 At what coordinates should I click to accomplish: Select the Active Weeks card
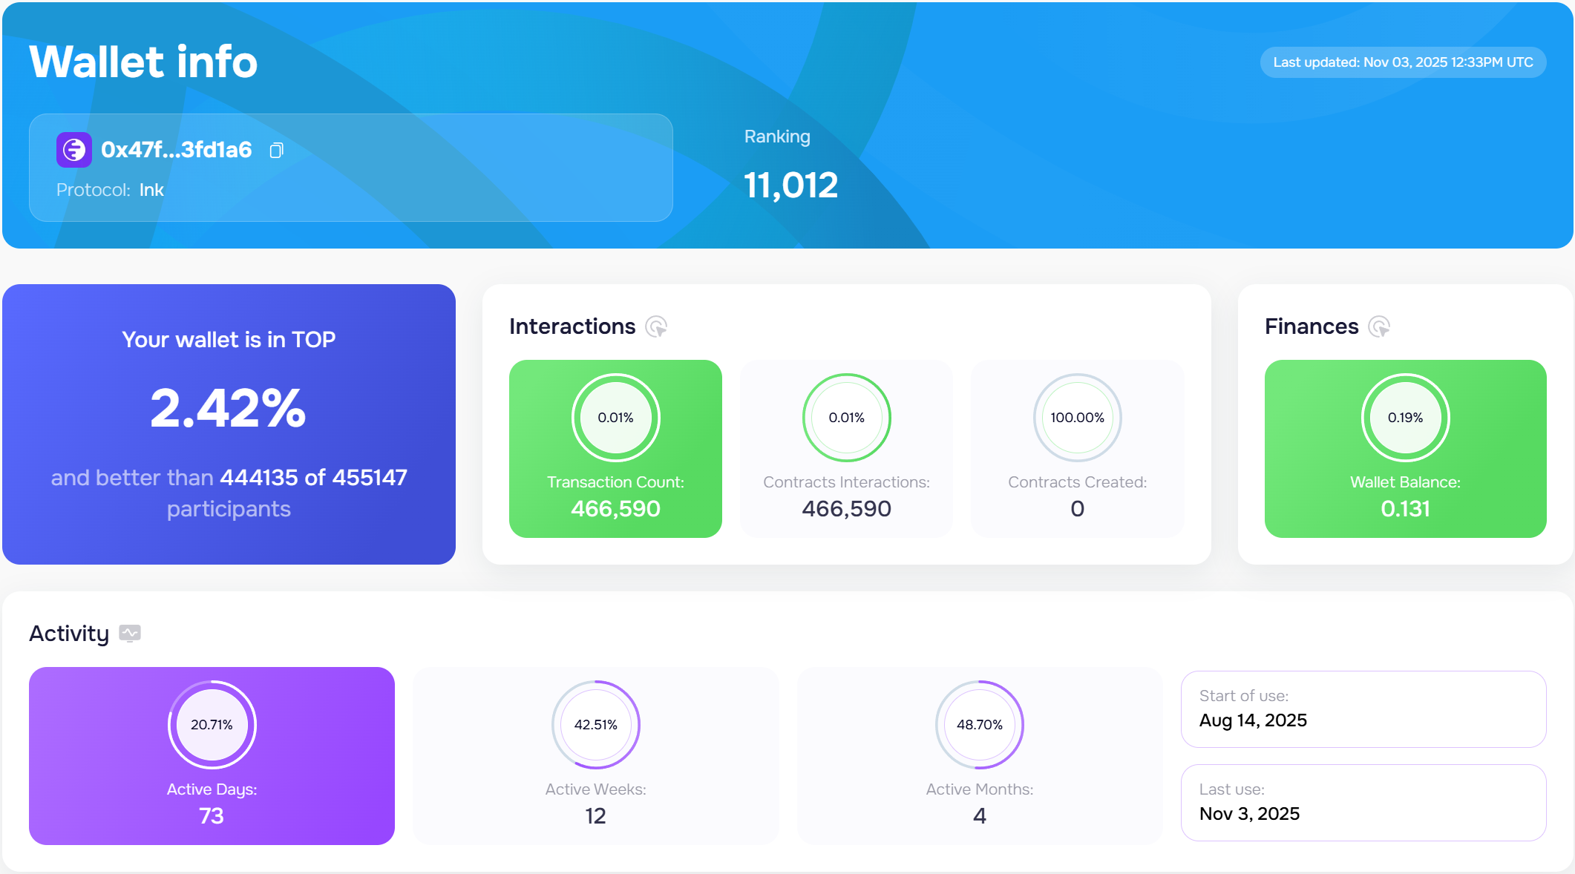pos(595,803)
